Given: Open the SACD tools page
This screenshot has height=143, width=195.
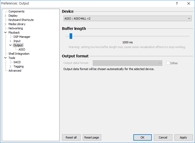Looking at the screenshot, I should (17, 62).
